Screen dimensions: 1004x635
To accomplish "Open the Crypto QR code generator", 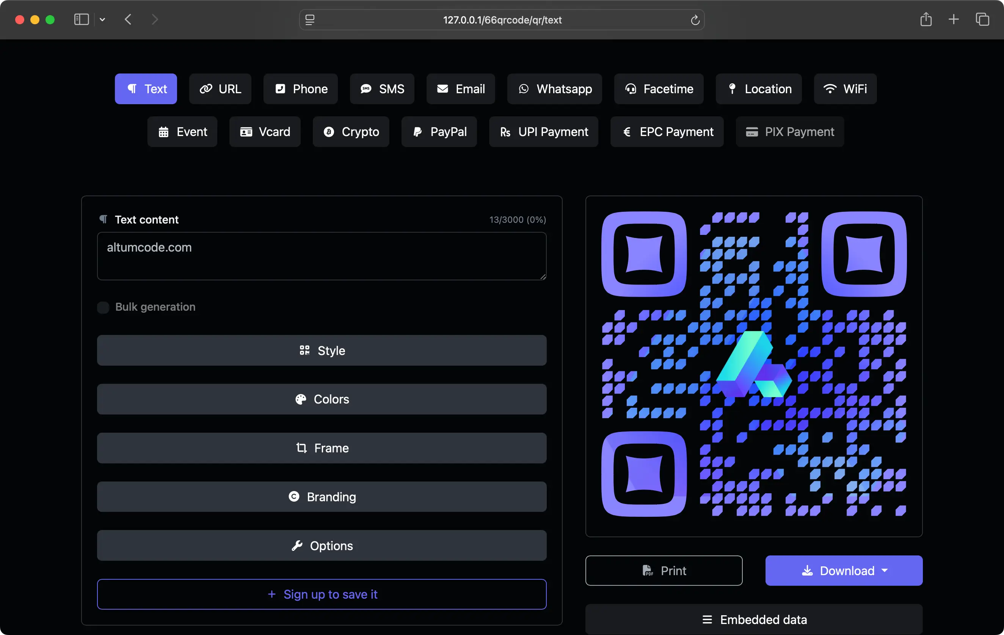I will coord(351,132).
